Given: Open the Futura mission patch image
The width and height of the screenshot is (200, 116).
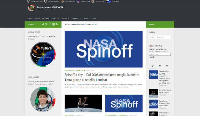Looking at the screenshot, I should pos(43,54).
